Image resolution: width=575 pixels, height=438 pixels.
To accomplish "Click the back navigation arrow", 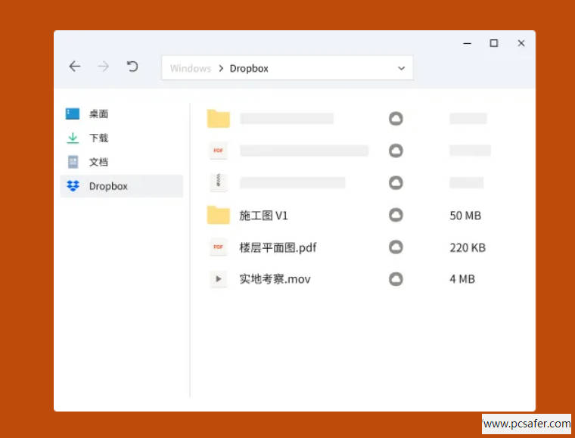I will coord(74,67).
